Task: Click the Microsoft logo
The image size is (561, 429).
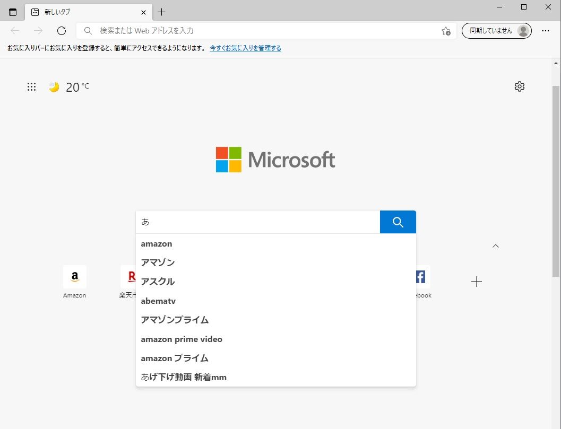Action: point(275,160)
